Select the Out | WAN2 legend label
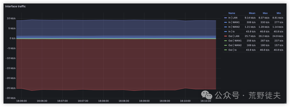This screenshot has width=290, height=107. point(235,45)
